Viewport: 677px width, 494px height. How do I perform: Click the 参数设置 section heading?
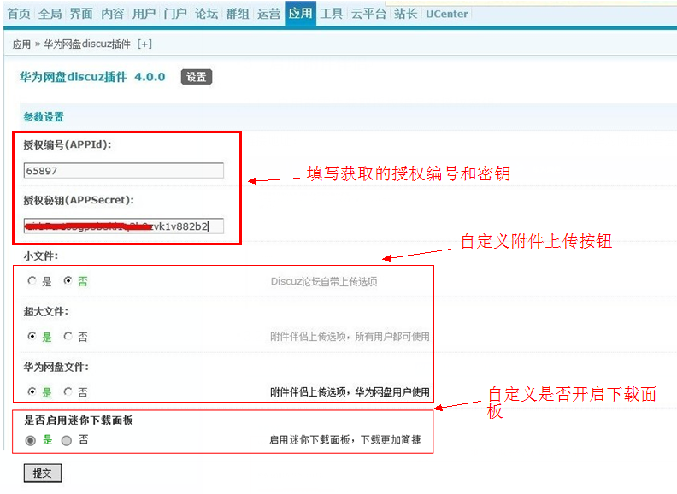tap(44, 116)
